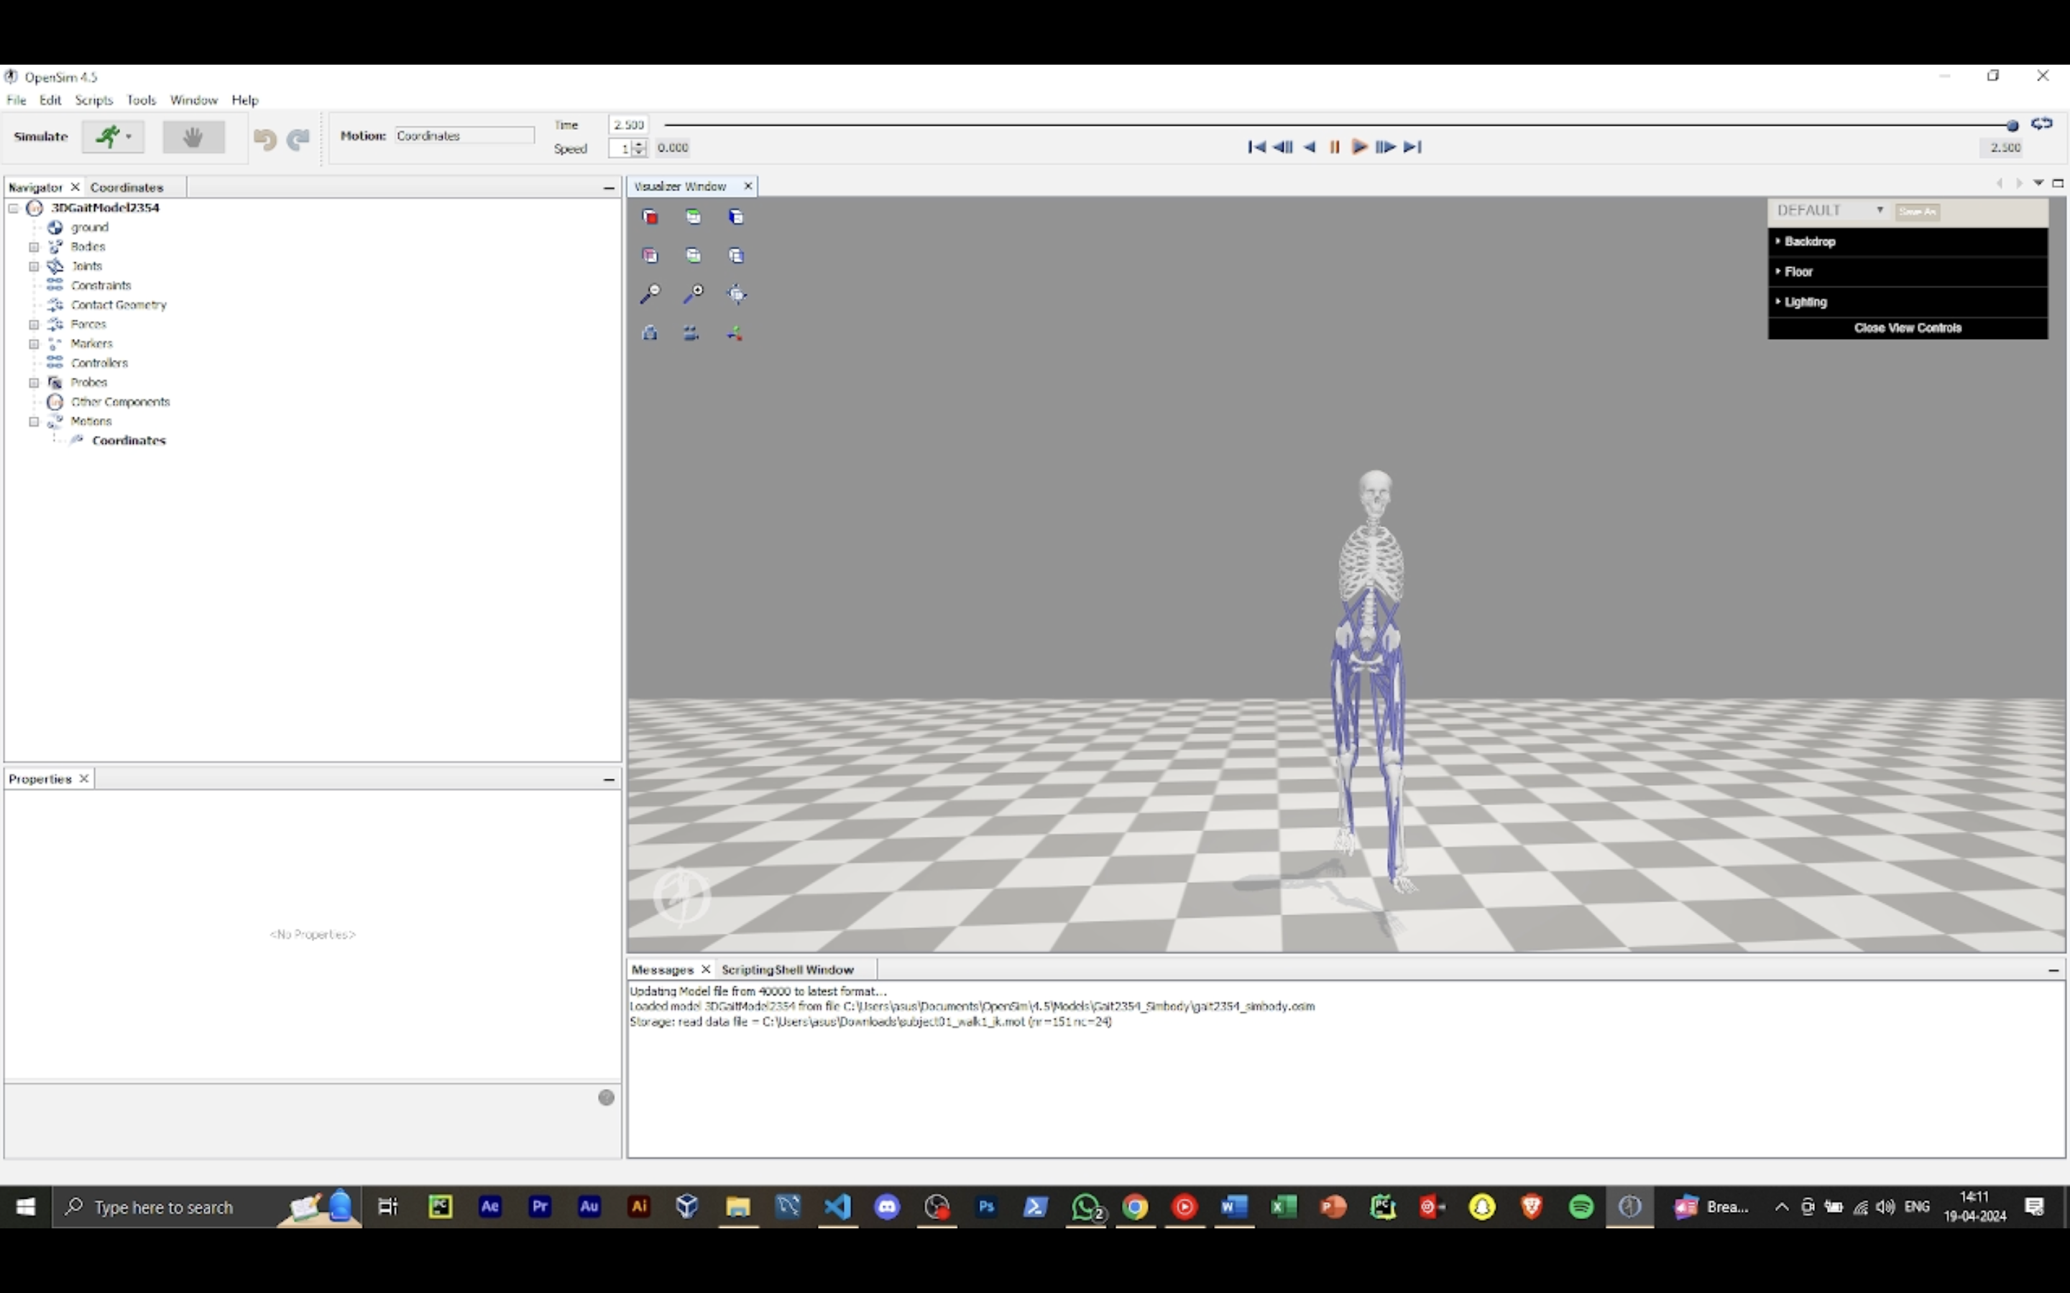2070x1293 pixels.
Task: Click the green running-man Simulate button
Action: click(x=108, y=136)
